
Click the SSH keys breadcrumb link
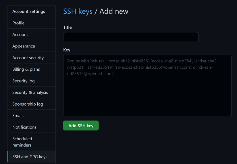[x=78, y=11]
